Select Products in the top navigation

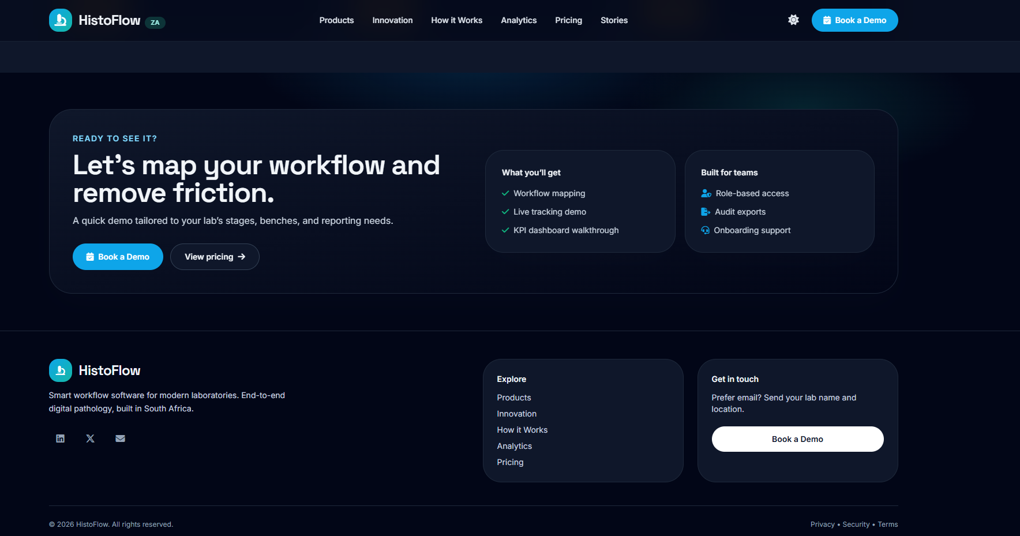336,20
